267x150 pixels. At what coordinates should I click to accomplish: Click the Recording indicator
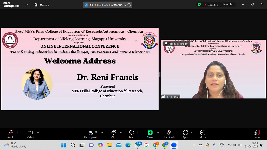211,5
